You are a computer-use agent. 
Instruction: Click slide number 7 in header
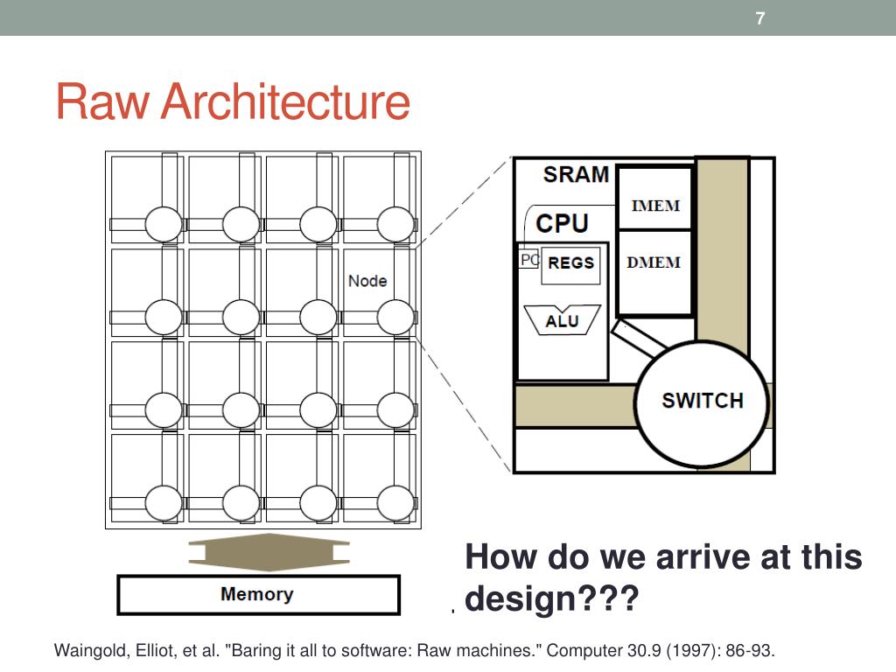coord(760,18)
